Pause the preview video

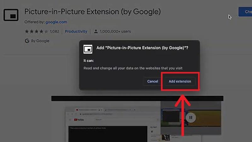coord(191,118)
